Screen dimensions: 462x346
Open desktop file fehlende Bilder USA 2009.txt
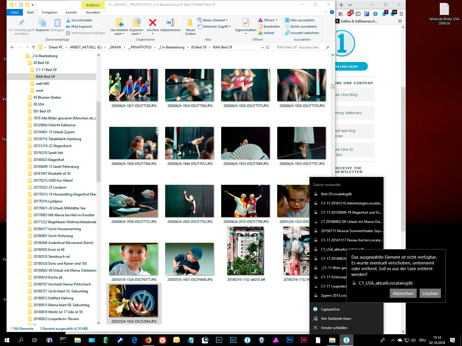click(444, 14)
